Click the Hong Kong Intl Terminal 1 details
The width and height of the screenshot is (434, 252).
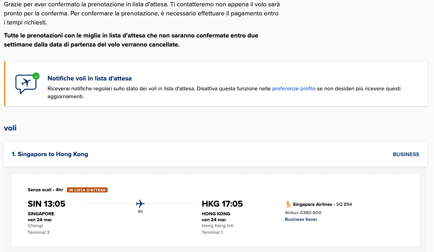(218, 229)
